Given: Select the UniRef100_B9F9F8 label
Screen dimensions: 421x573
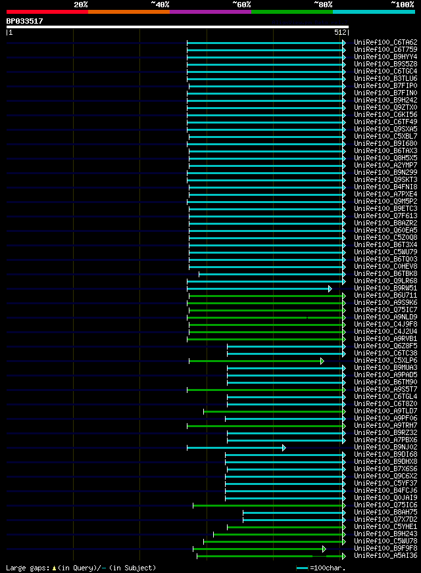Looking at the screenshot, I should (385, 549).
